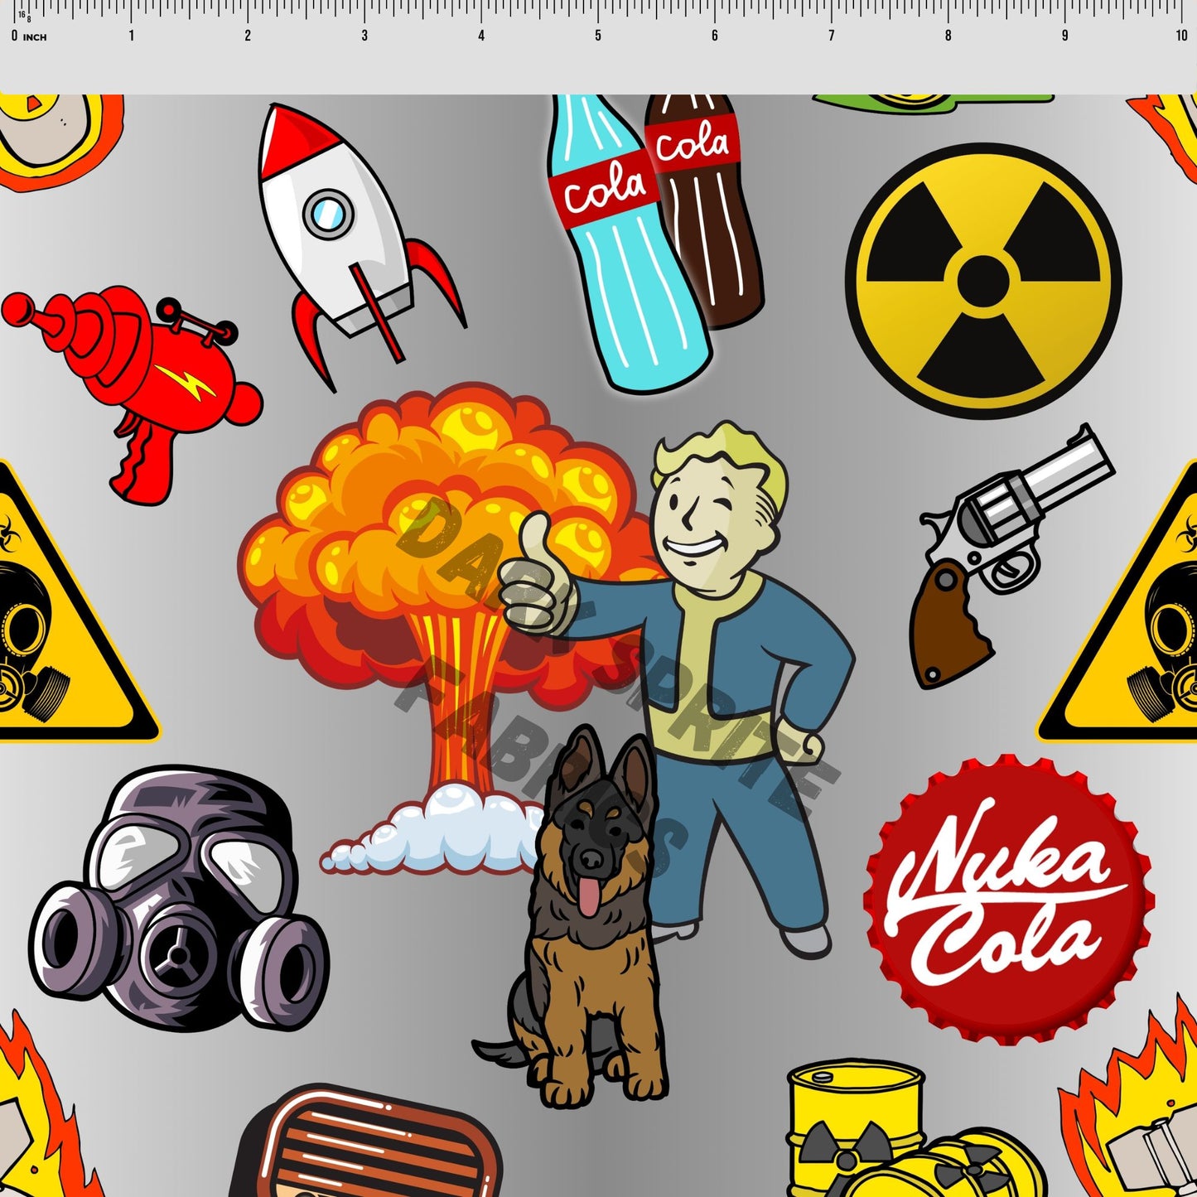This screenshot has width=1197, height=1197.
Task: Click the purple gas mask
Action: (180, 900)
